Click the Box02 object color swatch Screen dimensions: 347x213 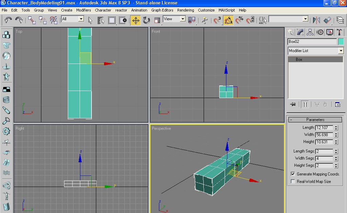coord(341,41)
